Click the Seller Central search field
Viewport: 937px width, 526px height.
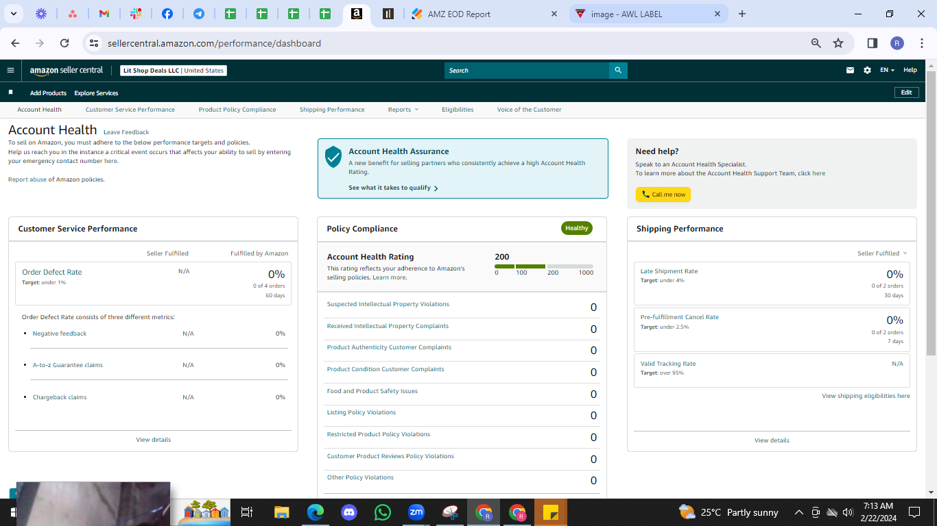pyautogui.click(x=527, y=71)
